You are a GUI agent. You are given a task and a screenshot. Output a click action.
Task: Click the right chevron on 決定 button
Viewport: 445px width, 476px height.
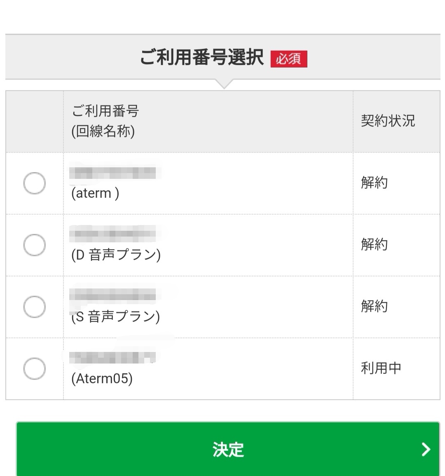[x=426, y=449]
